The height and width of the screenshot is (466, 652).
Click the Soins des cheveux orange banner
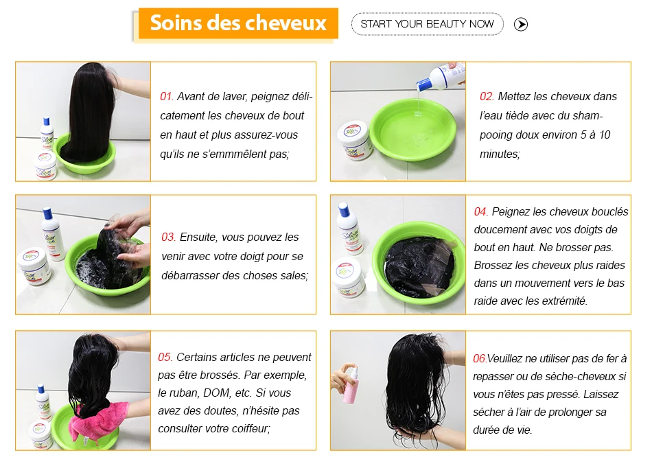tap(238, 23)
